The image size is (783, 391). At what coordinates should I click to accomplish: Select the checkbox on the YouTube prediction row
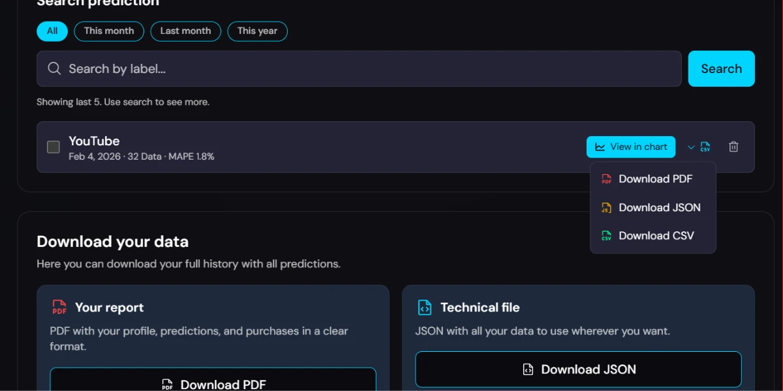tap(53, 147)
